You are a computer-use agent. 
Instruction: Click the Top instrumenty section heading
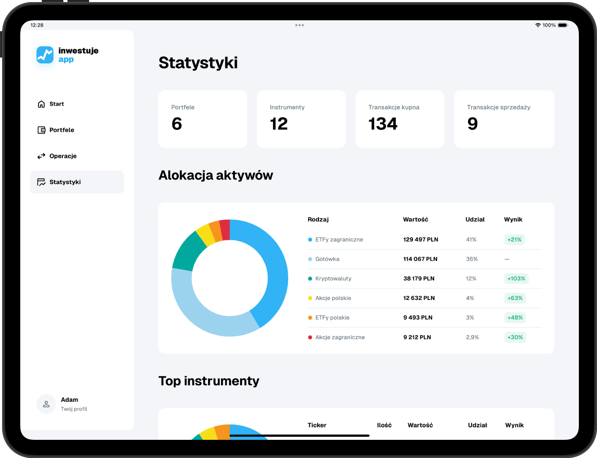click(209, 381)
